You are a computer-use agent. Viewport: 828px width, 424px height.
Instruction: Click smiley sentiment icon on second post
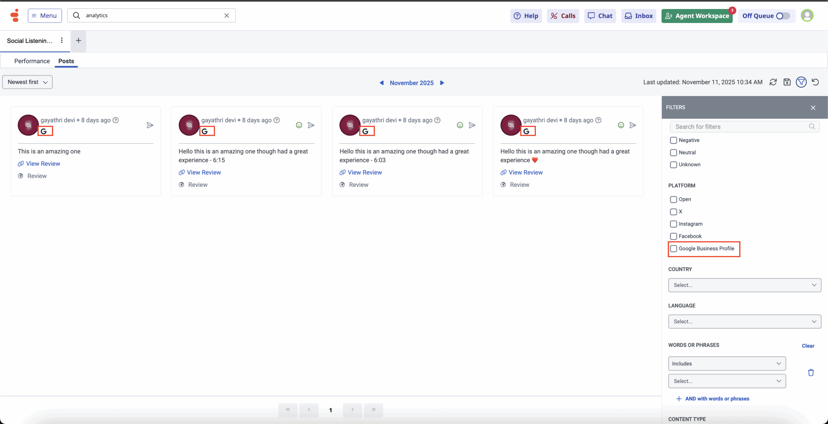pyautogui.click(x=299, y=125)
